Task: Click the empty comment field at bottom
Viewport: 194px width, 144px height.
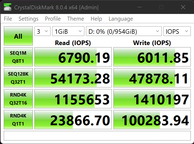Action: [x=97, y=136]
